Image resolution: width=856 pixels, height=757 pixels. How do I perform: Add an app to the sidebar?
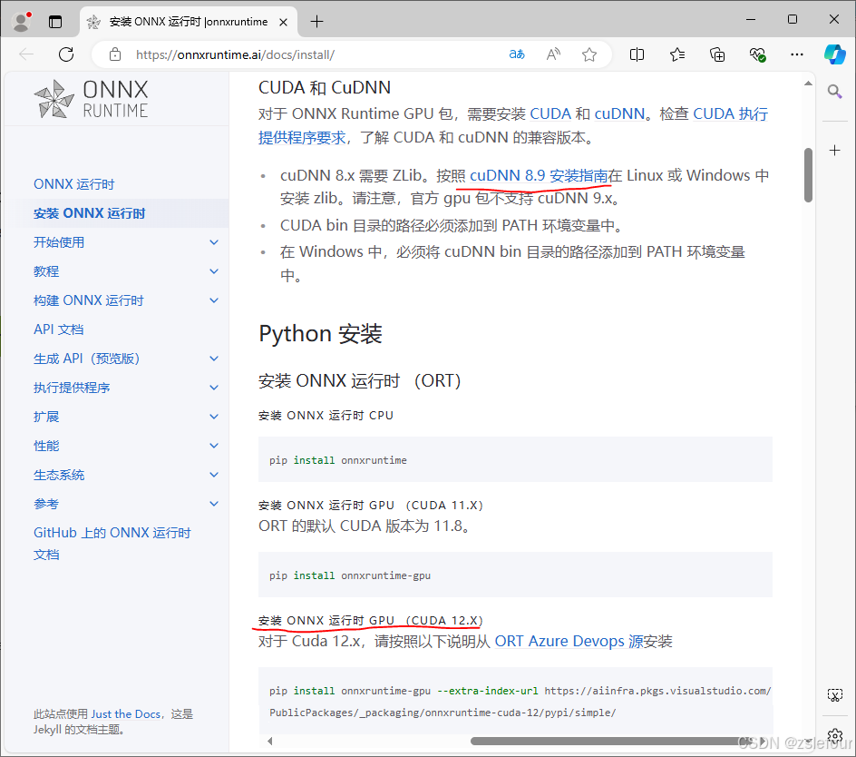834,151
